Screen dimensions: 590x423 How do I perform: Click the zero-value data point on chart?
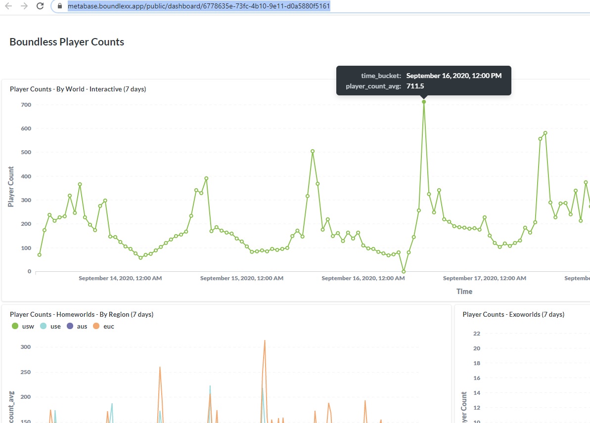point(404,271)
